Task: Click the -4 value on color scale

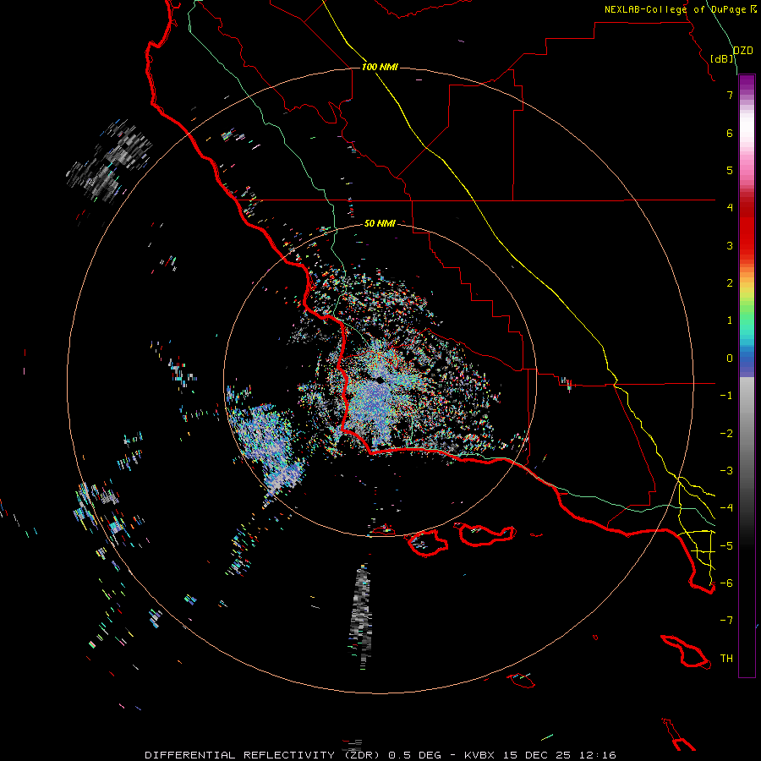Action: coord(726,508)
